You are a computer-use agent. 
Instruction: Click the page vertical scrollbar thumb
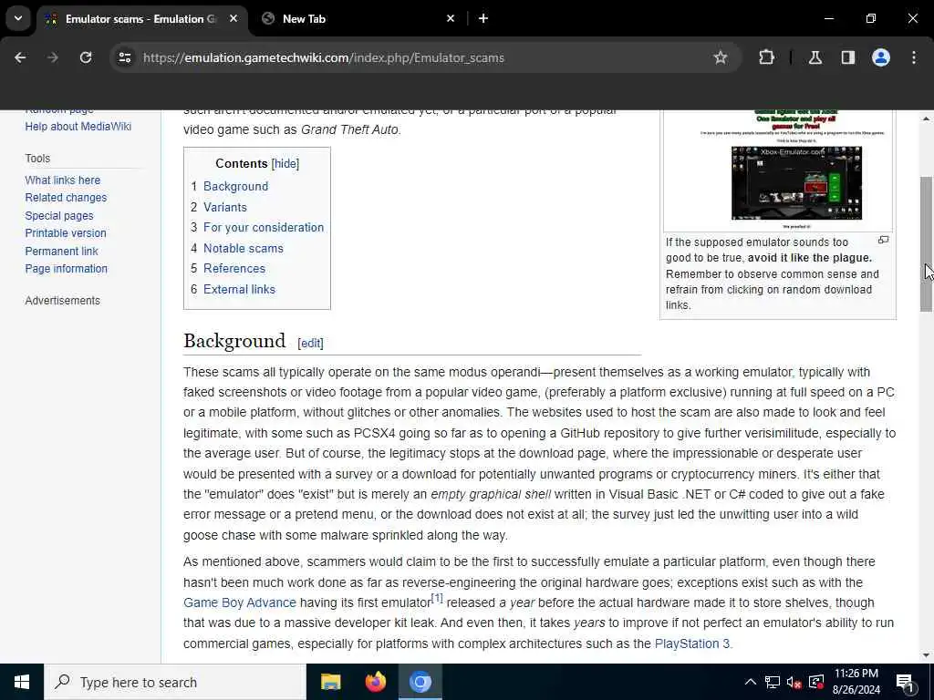point(926,244)
